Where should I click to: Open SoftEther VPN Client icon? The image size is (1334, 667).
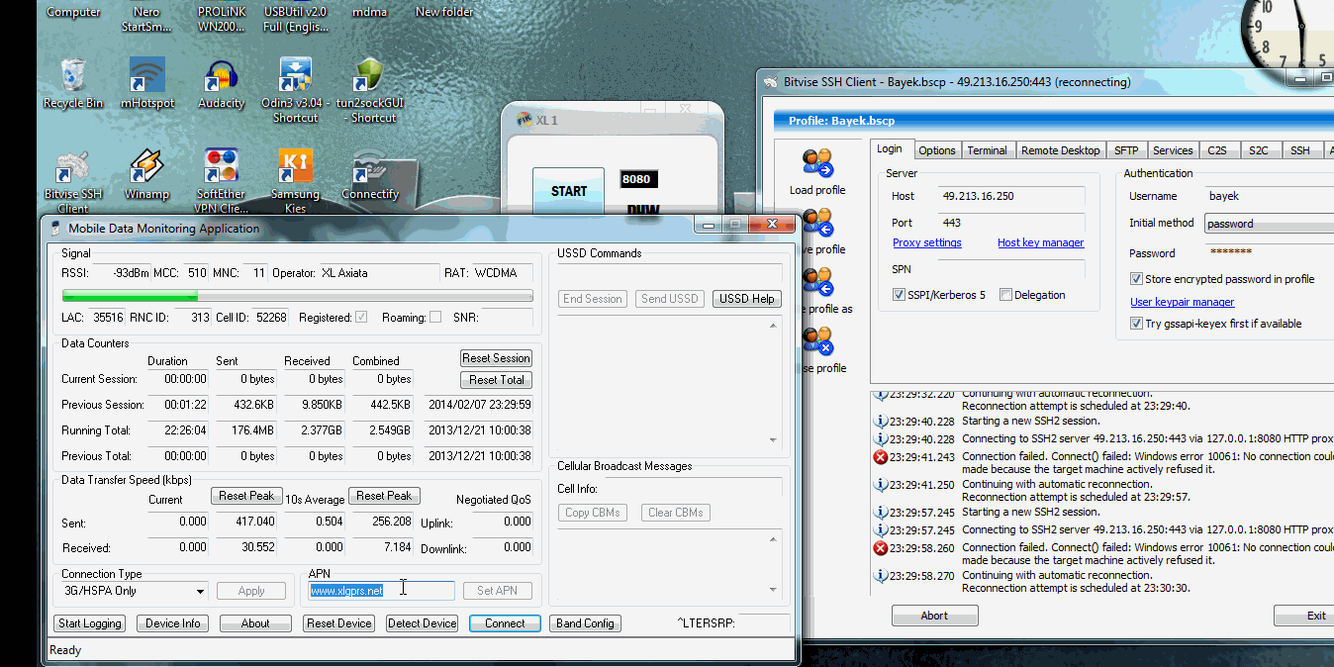tap(222, 181)
